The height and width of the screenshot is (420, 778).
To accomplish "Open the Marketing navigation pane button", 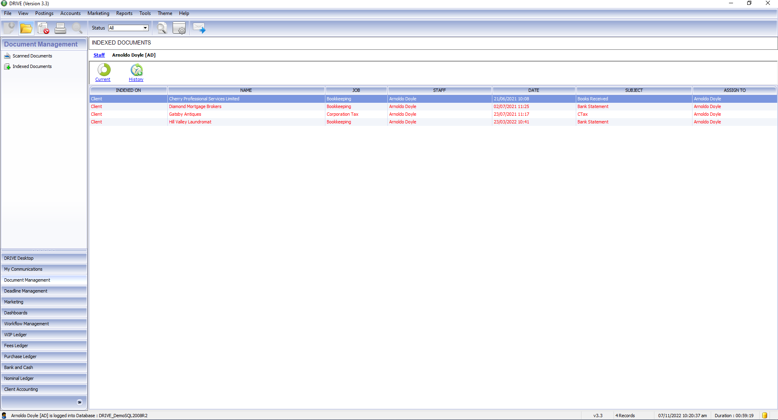I will pos(44,302).
